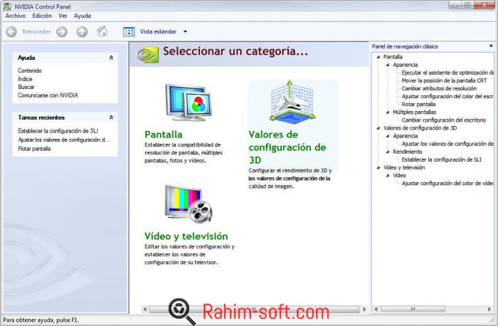Click the navigation tree horizontal scrollbar thumb
The image size is (498, 326).
click(413, 309)
